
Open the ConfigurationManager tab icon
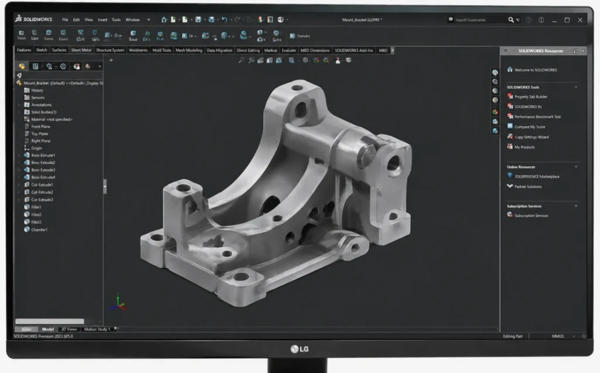(x=49, y=66)
